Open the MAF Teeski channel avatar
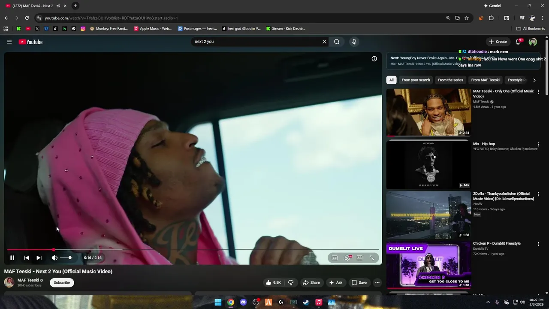This screenshot has height=309, width=549. (9, 282)
